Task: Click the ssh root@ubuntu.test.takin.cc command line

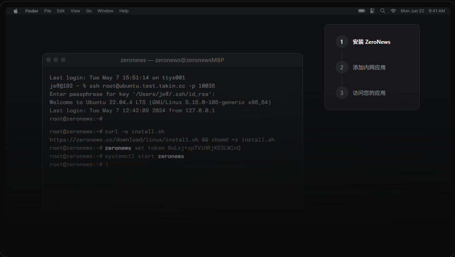Action: point(132,86)
